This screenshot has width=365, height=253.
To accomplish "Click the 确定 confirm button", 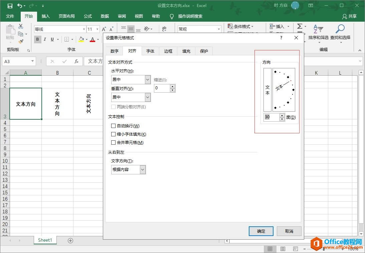I will [x=261, y=231].
